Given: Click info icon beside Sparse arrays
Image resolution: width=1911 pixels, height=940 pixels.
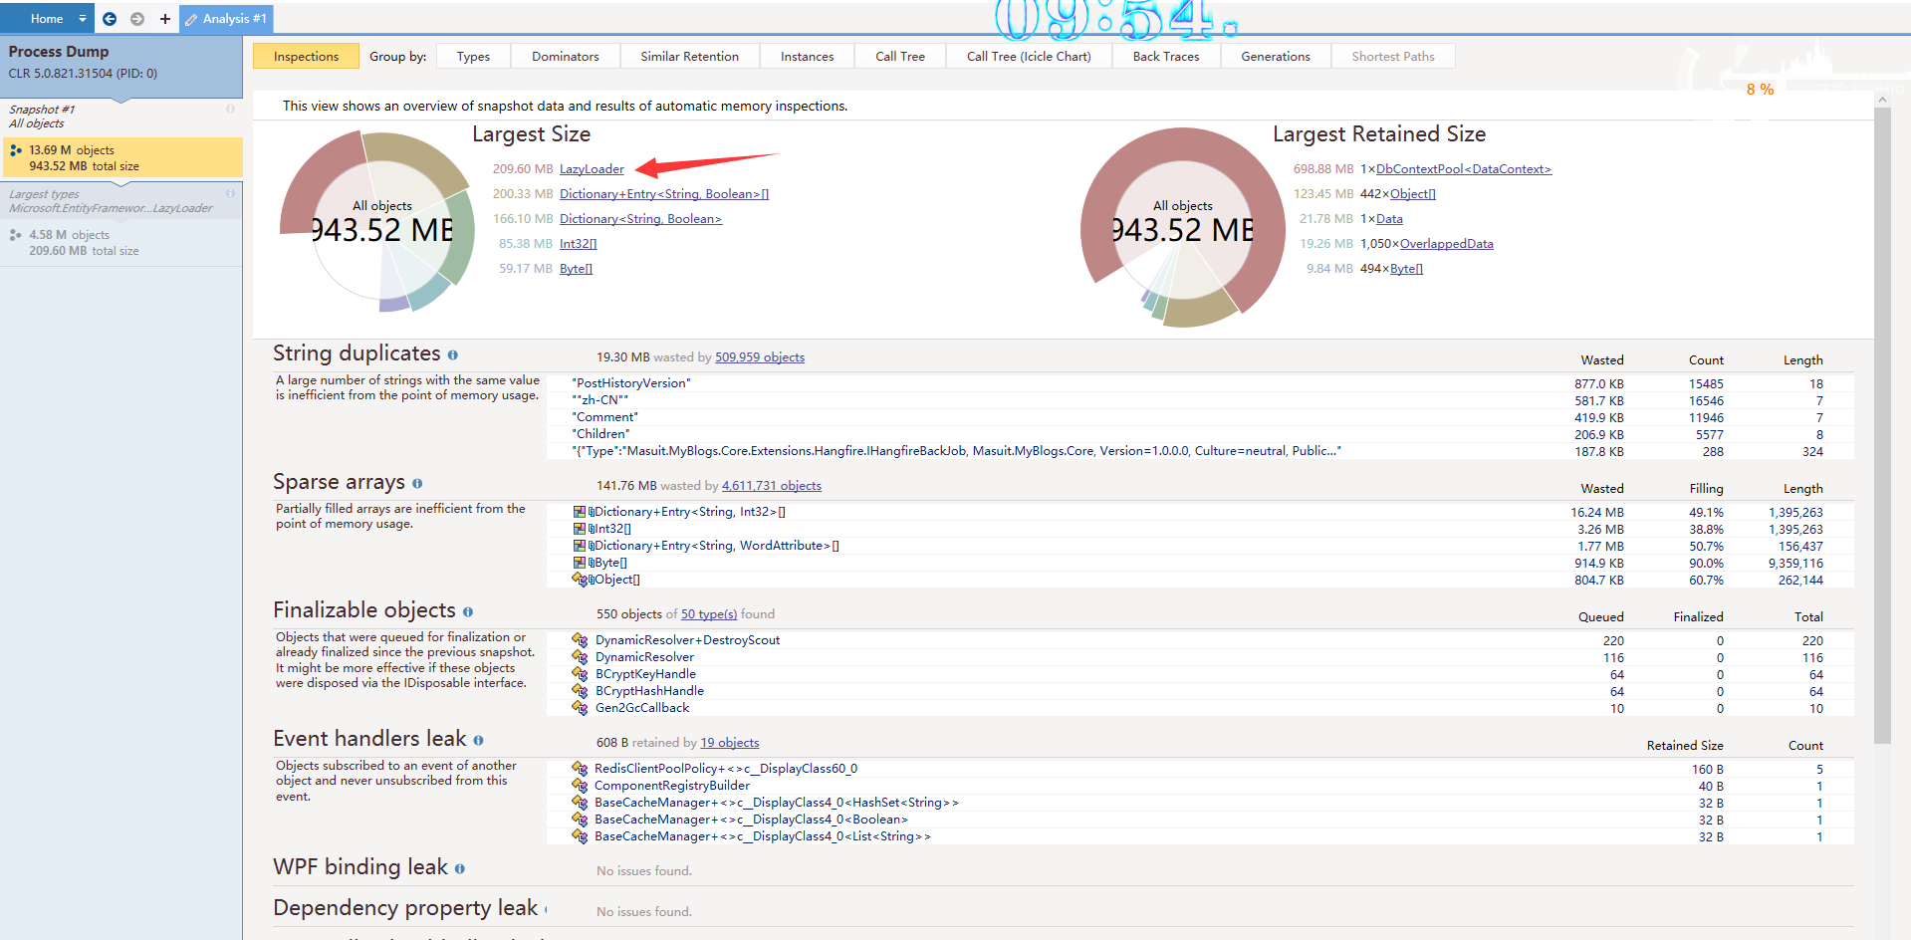Looking at the screenshot, I should coord(417,484).
